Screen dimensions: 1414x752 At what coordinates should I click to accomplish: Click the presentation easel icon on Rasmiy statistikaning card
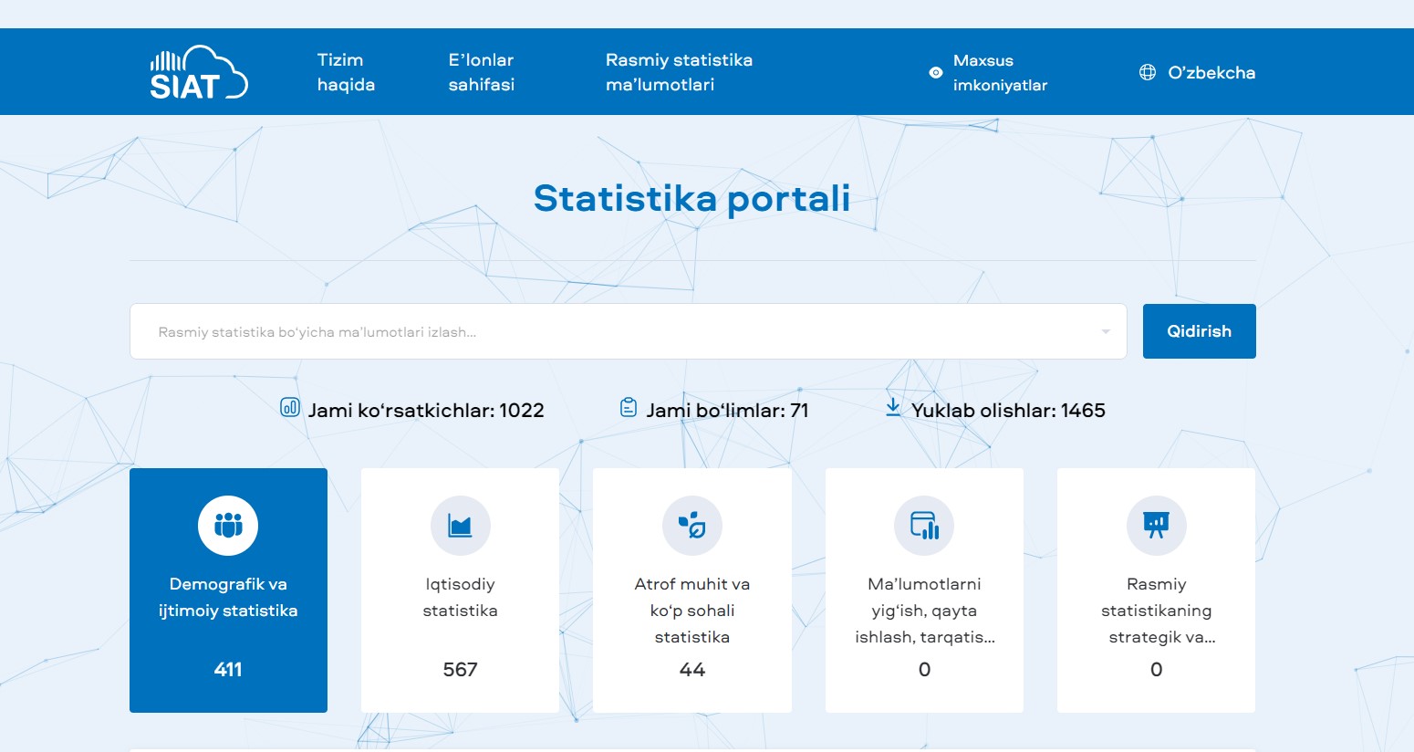click(1156, 526)
